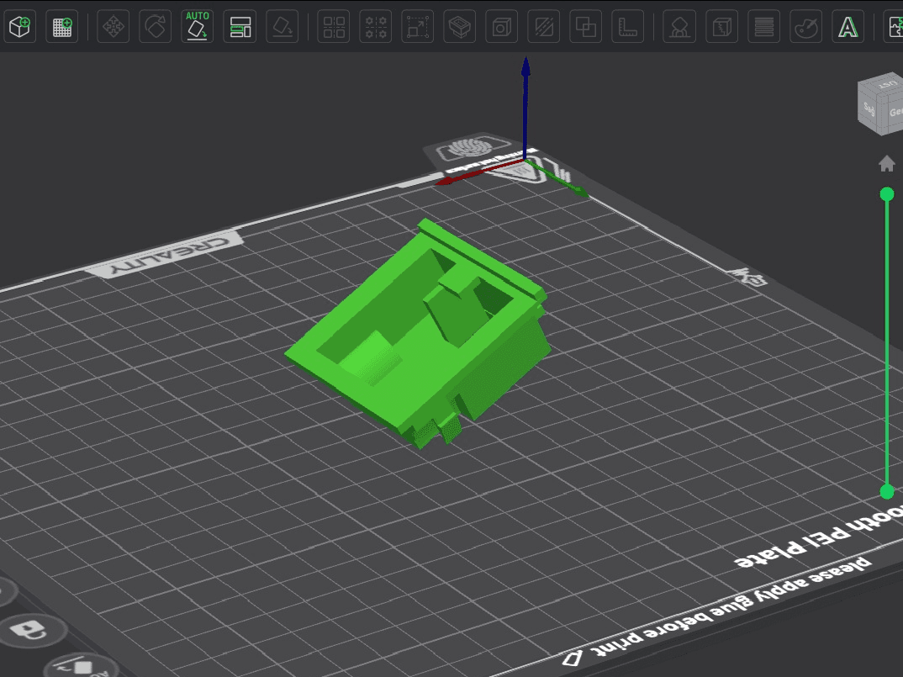Add a new plate with grid icon
The image size is (903, 677).
pyautogui.click(x=61, y=27)
